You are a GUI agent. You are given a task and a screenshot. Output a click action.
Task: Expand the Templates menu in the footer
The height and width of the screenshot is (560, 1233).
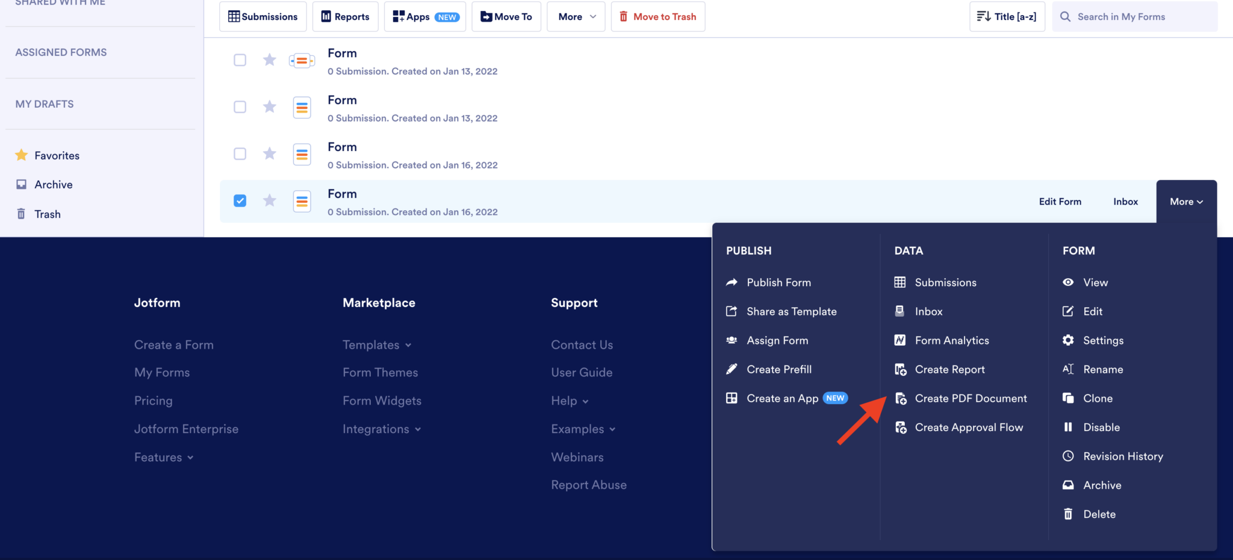[x=376, y=344]
